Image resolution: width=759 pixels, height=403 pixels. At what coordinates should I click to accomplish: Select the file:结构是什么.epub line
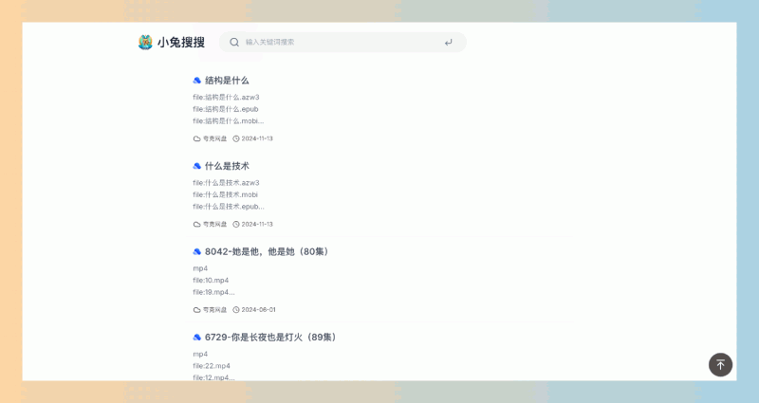click(x=226, y=109)
